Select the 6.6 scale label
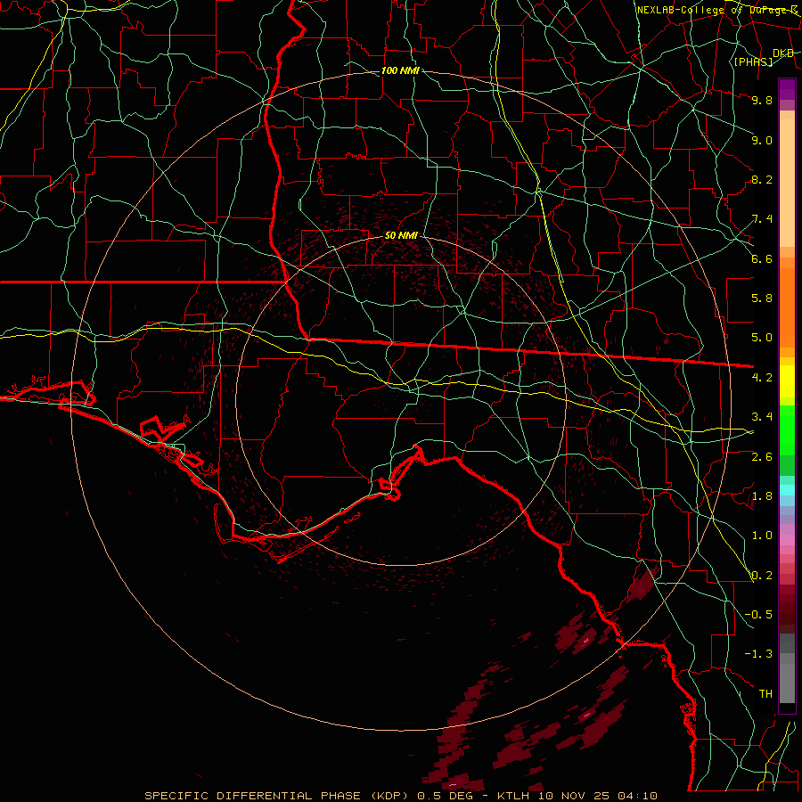 [762, 258]
